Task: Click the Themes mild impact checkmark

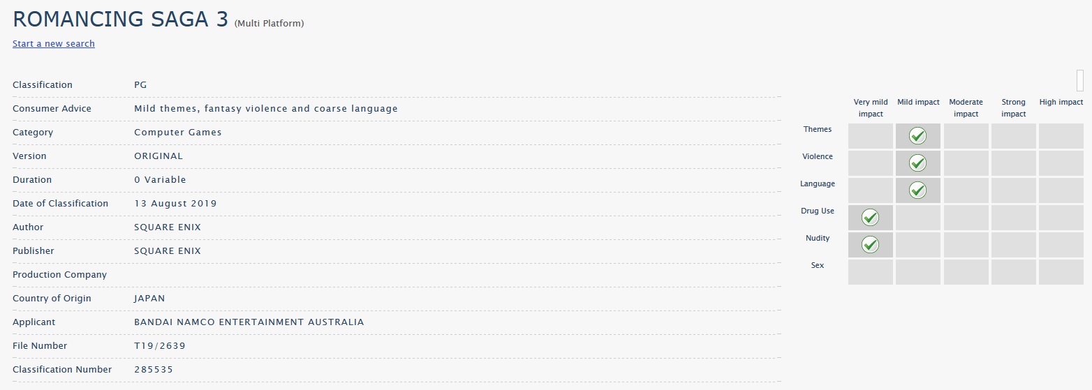Action: point(917,136)
